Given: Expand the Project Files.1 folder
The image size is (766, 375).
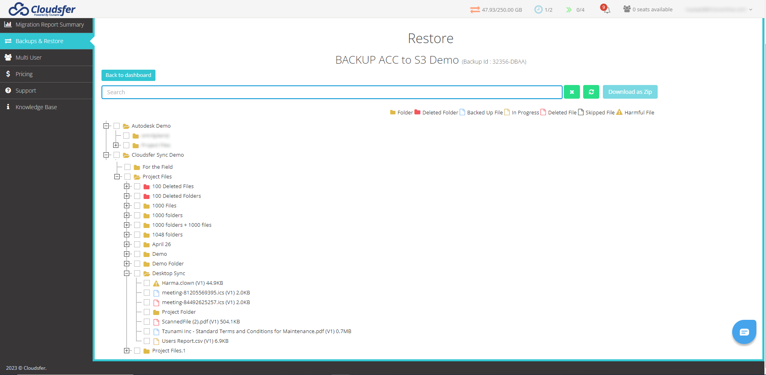Looking at the screenshot, I should click(x=126, y=350).
